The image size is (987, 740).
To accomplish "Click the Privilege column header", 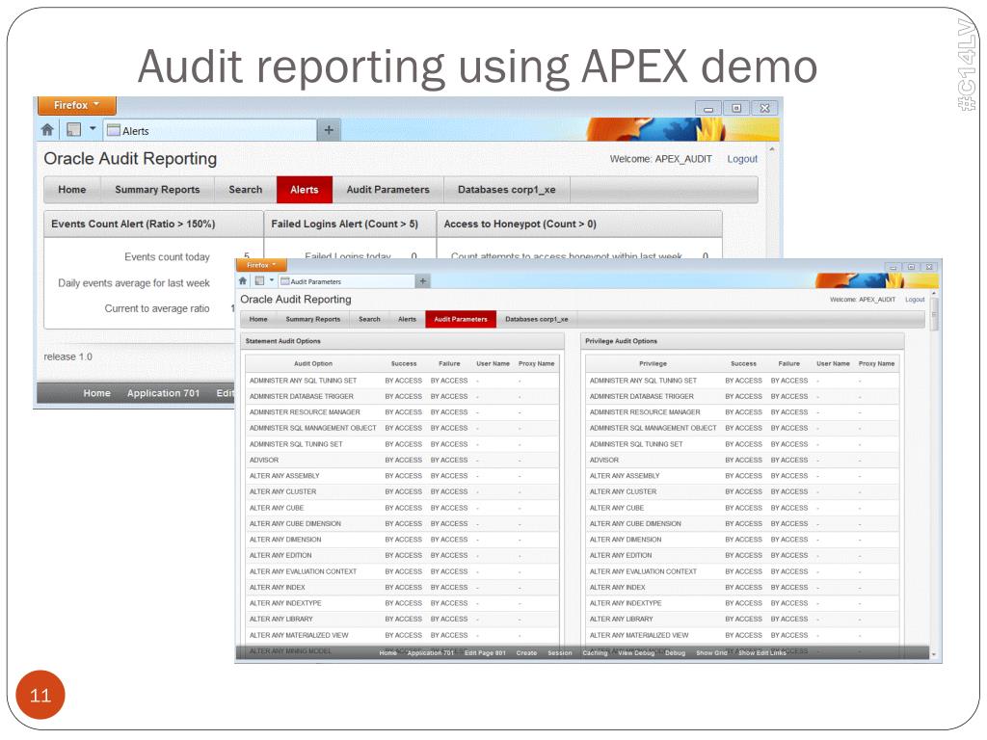I will tap(653, 363).
